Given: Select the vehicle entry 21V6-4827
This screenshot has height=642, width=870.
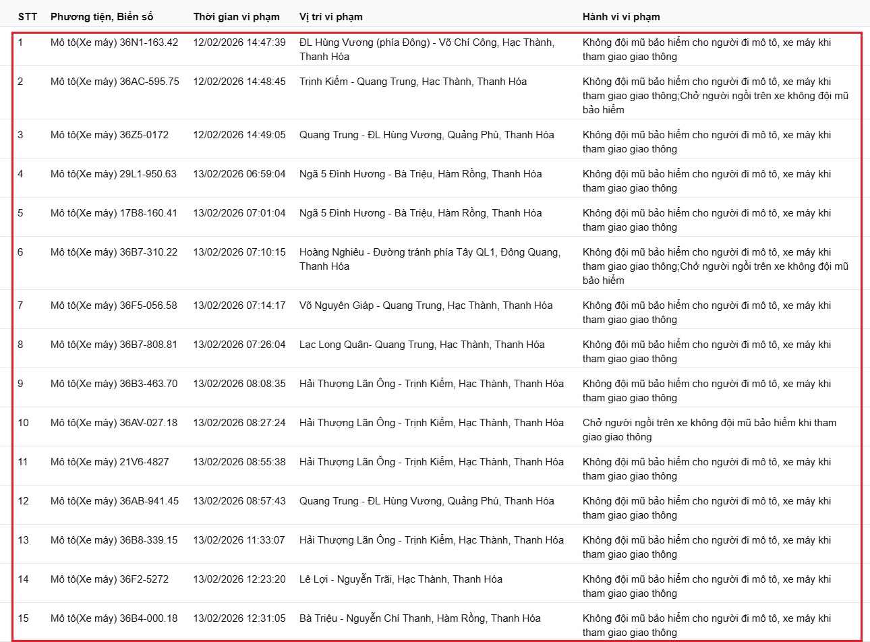Looking at the screenshot, I should pos(110,462).
